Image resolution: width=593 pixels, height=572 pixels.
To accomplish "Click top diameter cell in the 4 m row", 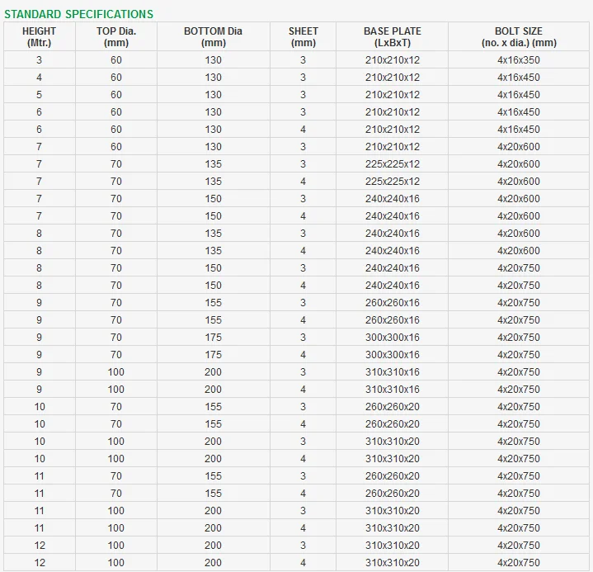I will [x=116, y=78].
